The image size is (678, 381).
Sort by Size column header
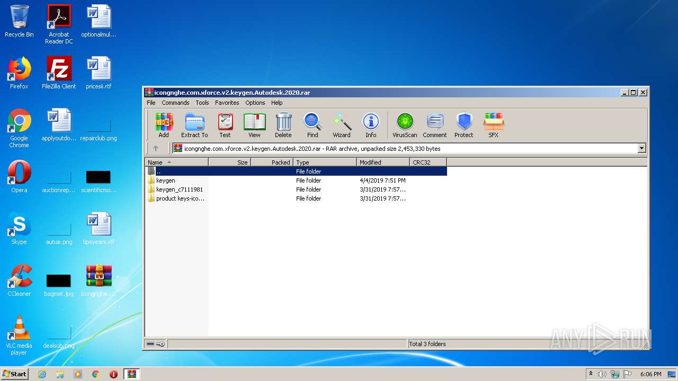230,162
